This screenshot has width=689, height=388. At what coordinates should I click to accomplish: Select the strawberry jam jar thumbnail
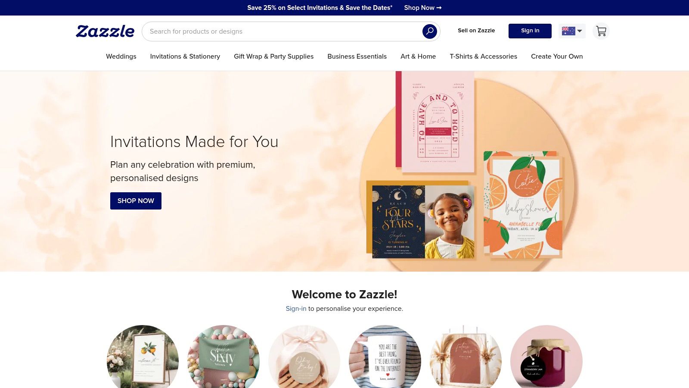click(x=546, y=357)
